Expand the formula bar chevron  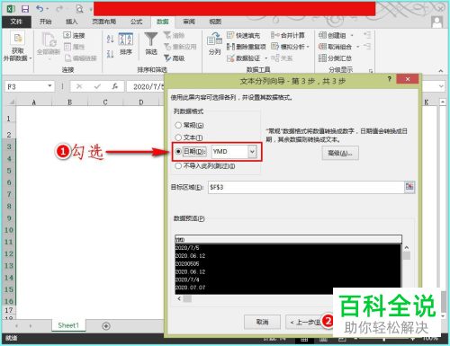pyautogui.click(x=441, y=86)
